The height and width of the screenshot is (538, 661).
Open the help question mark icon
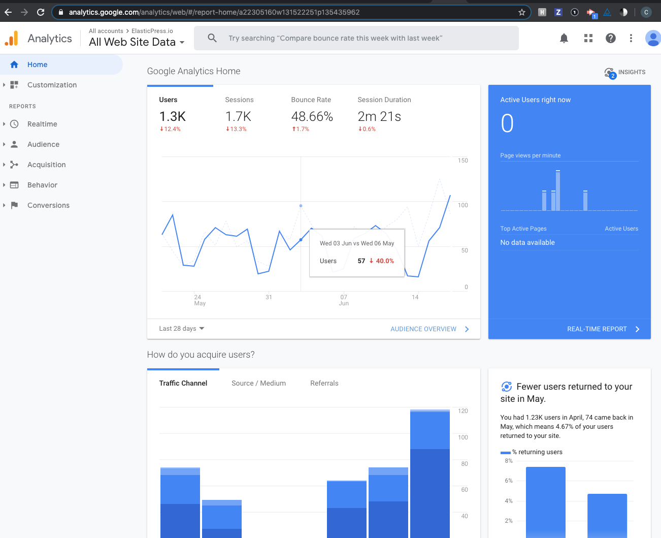611,38
